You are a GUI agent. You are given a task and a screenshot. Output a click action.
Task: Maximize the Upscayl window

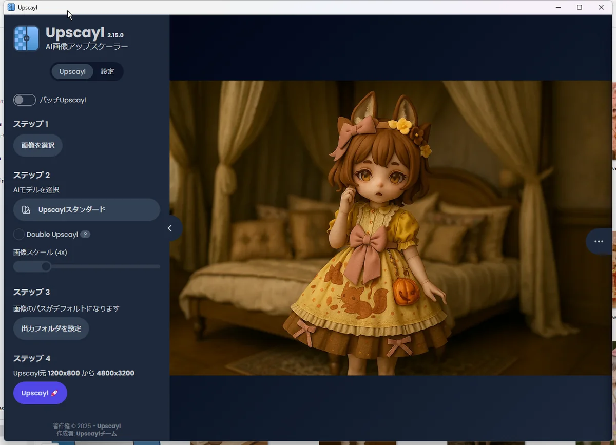580,7
